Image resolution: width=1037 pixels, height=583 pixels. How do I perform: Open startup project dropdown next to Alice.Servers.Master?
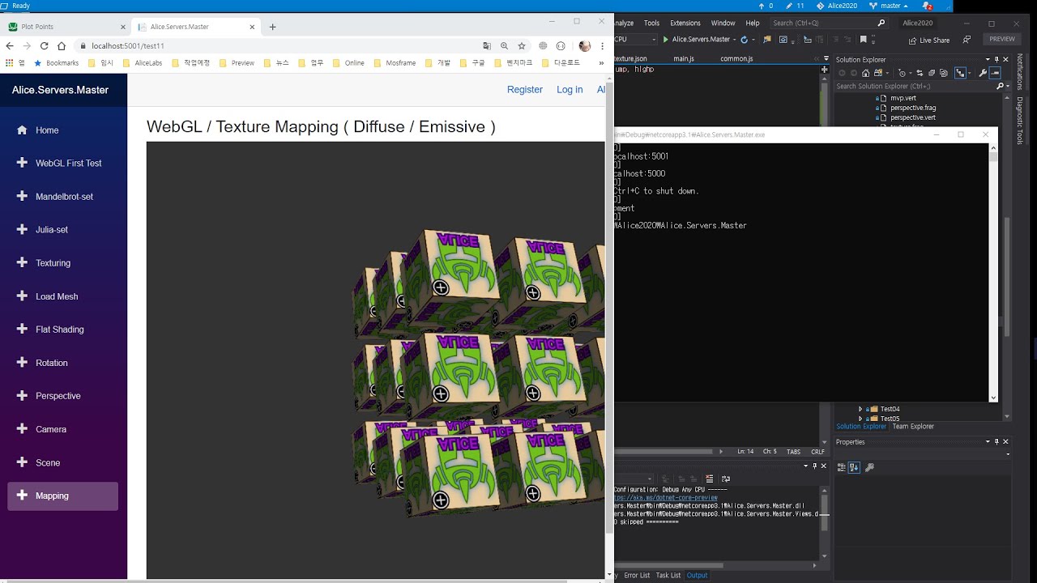click(734, 39)
